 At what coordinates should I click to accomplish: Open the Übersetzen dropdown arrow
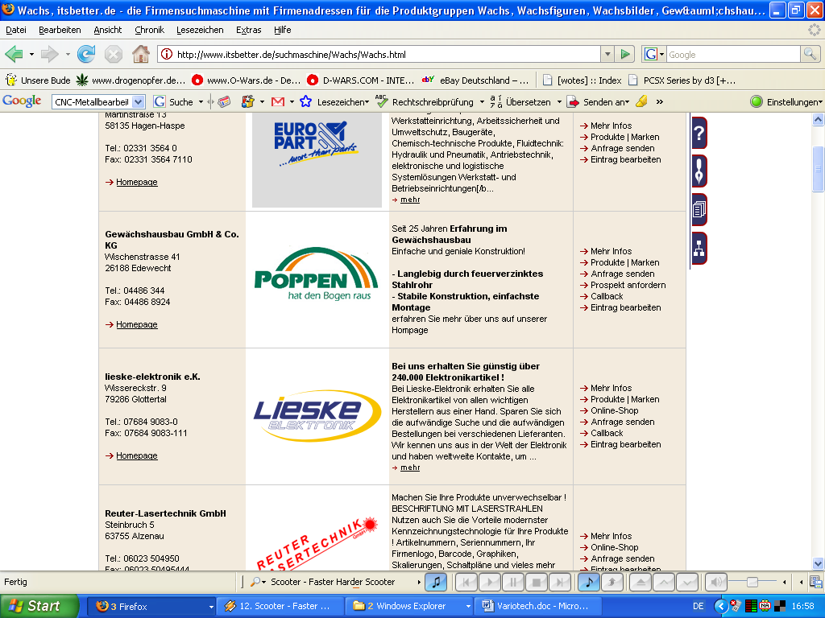(x=559, y=101)
